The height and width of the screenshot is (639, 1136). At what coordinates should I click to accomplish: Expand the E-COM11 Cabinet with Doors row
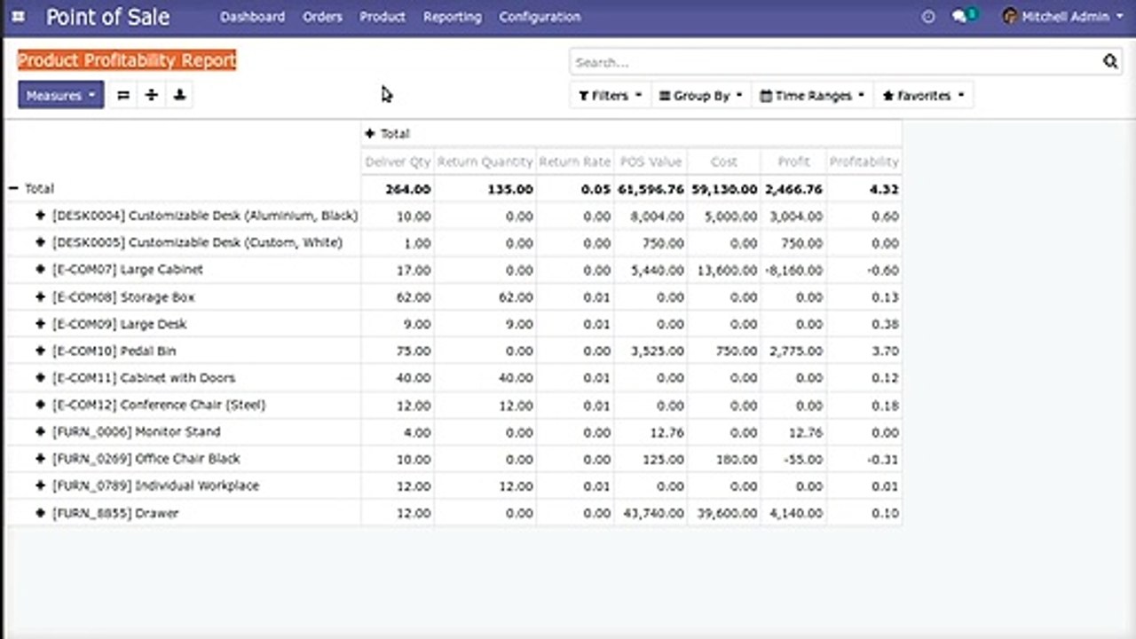[41, 378]
